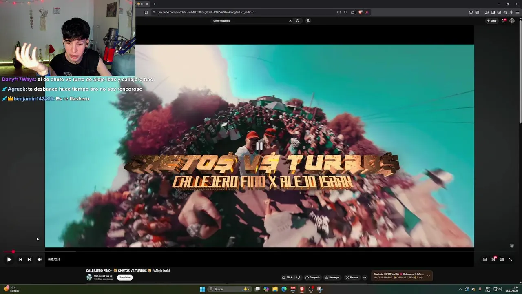The width and height of the screenshot is (522, 294).
Task: Open File Explorer from the taskbar
Action: (275, 289)
